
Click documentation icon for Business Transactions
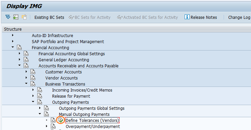point(33,84)
